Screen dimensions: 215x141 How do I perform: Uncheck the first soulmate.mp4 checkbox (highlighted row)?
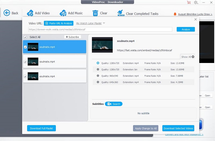click(25, 47)
